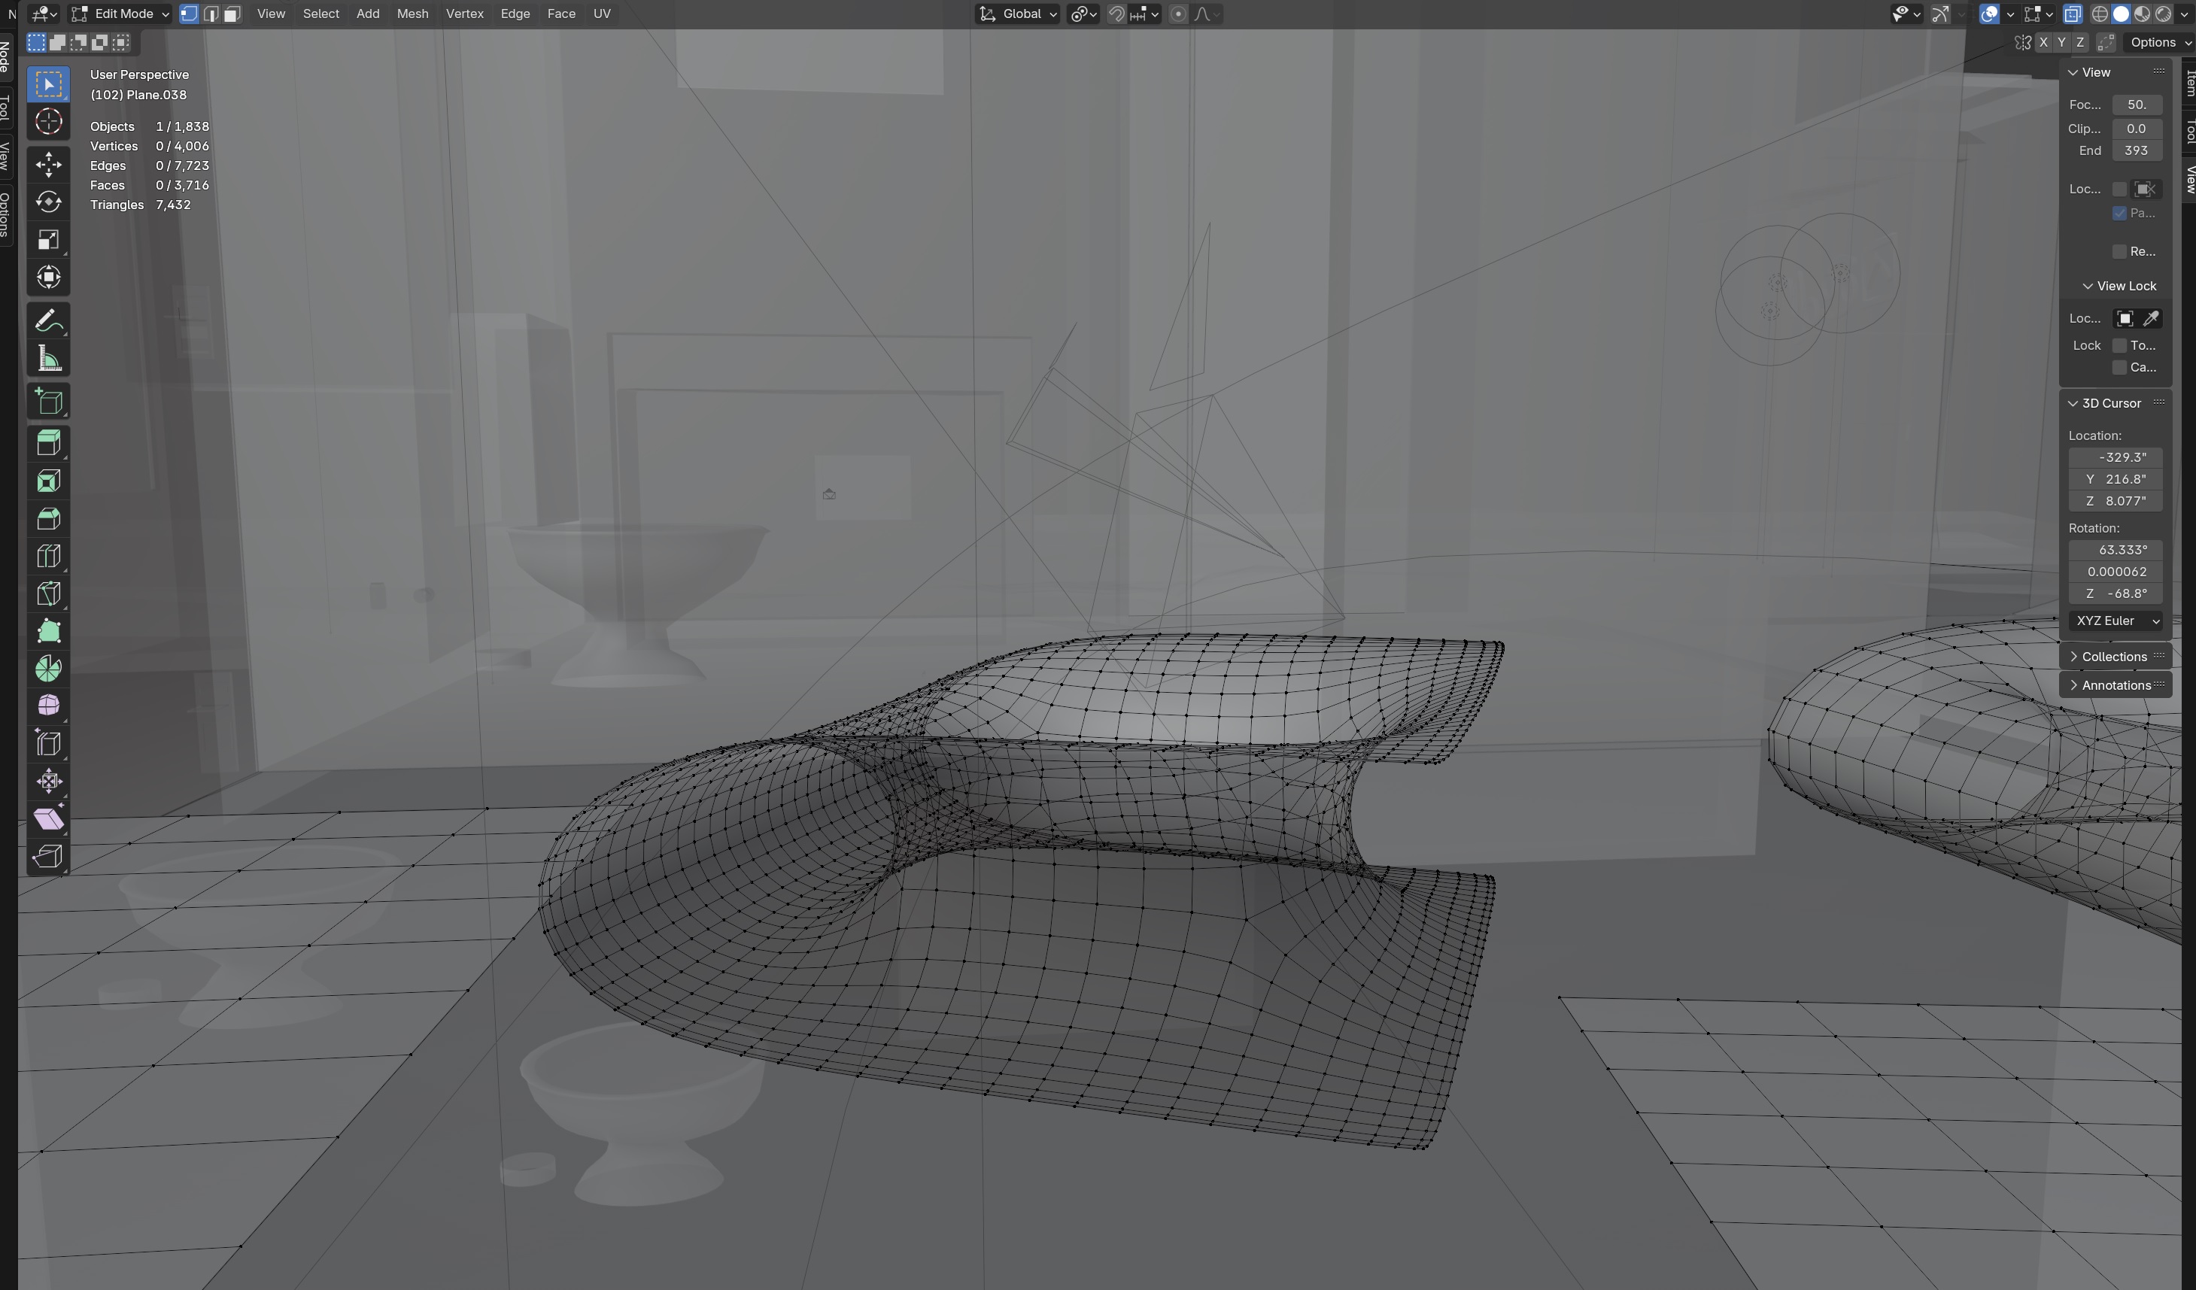Click the mesh symmetry butterfly icon
The height and width of the screenshot is (1290, 2196).
pyautogui.click(x=2022, y=42)
